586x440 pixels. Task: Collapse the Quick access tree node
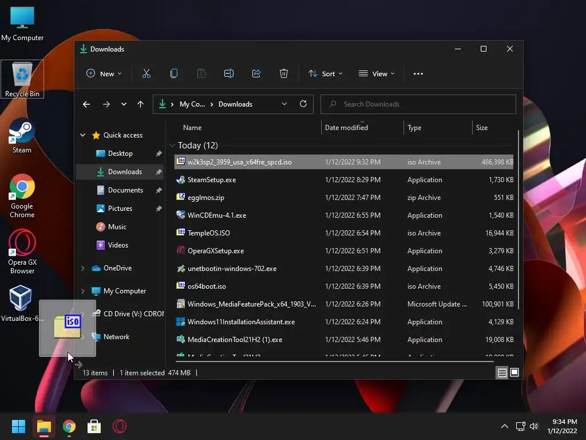[x=82, y=135]
